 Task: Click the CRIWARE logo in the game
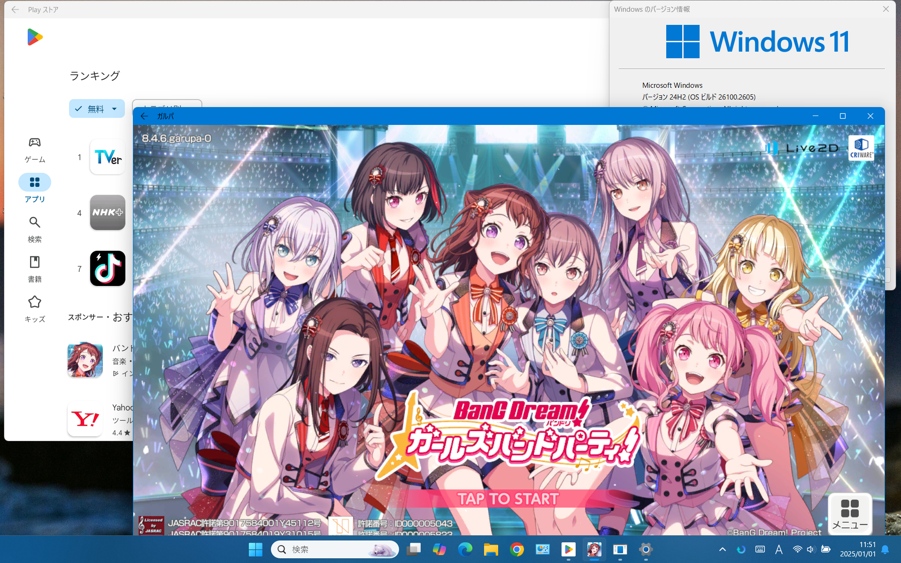coord(861,148)
